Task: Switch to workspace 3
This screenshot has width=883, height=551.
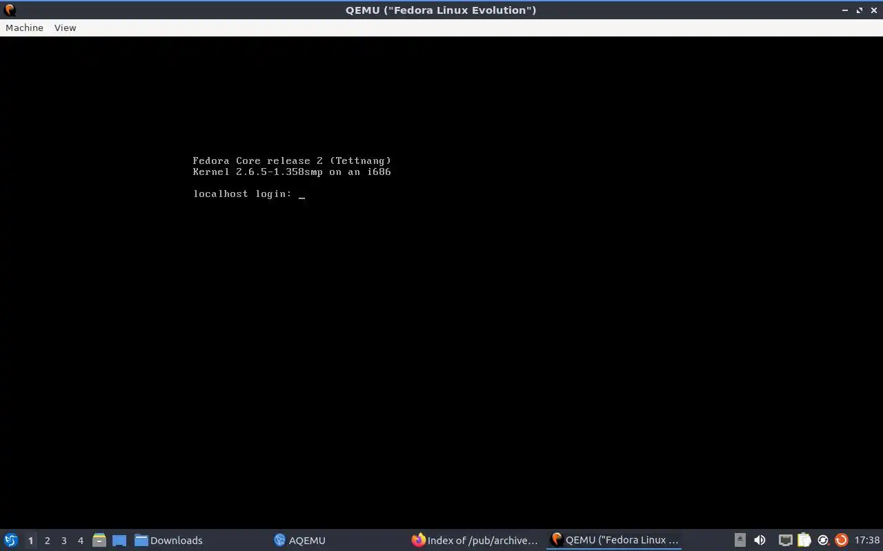Action: [x=63, y=540]
